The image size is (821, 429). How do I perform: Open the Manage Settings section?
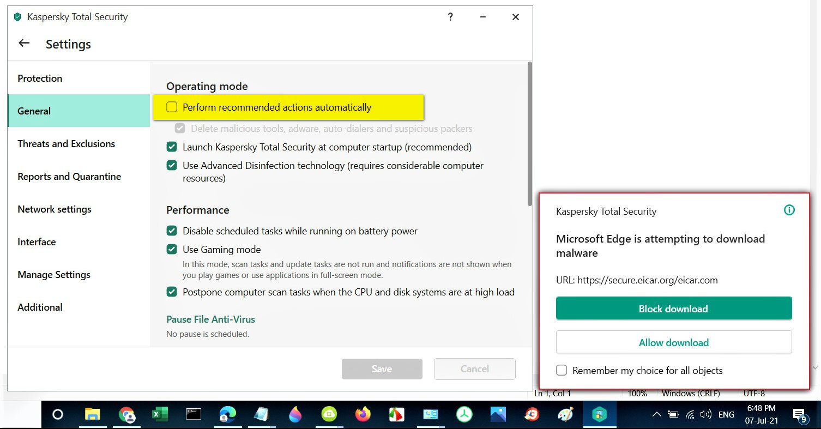click(79, 274)
